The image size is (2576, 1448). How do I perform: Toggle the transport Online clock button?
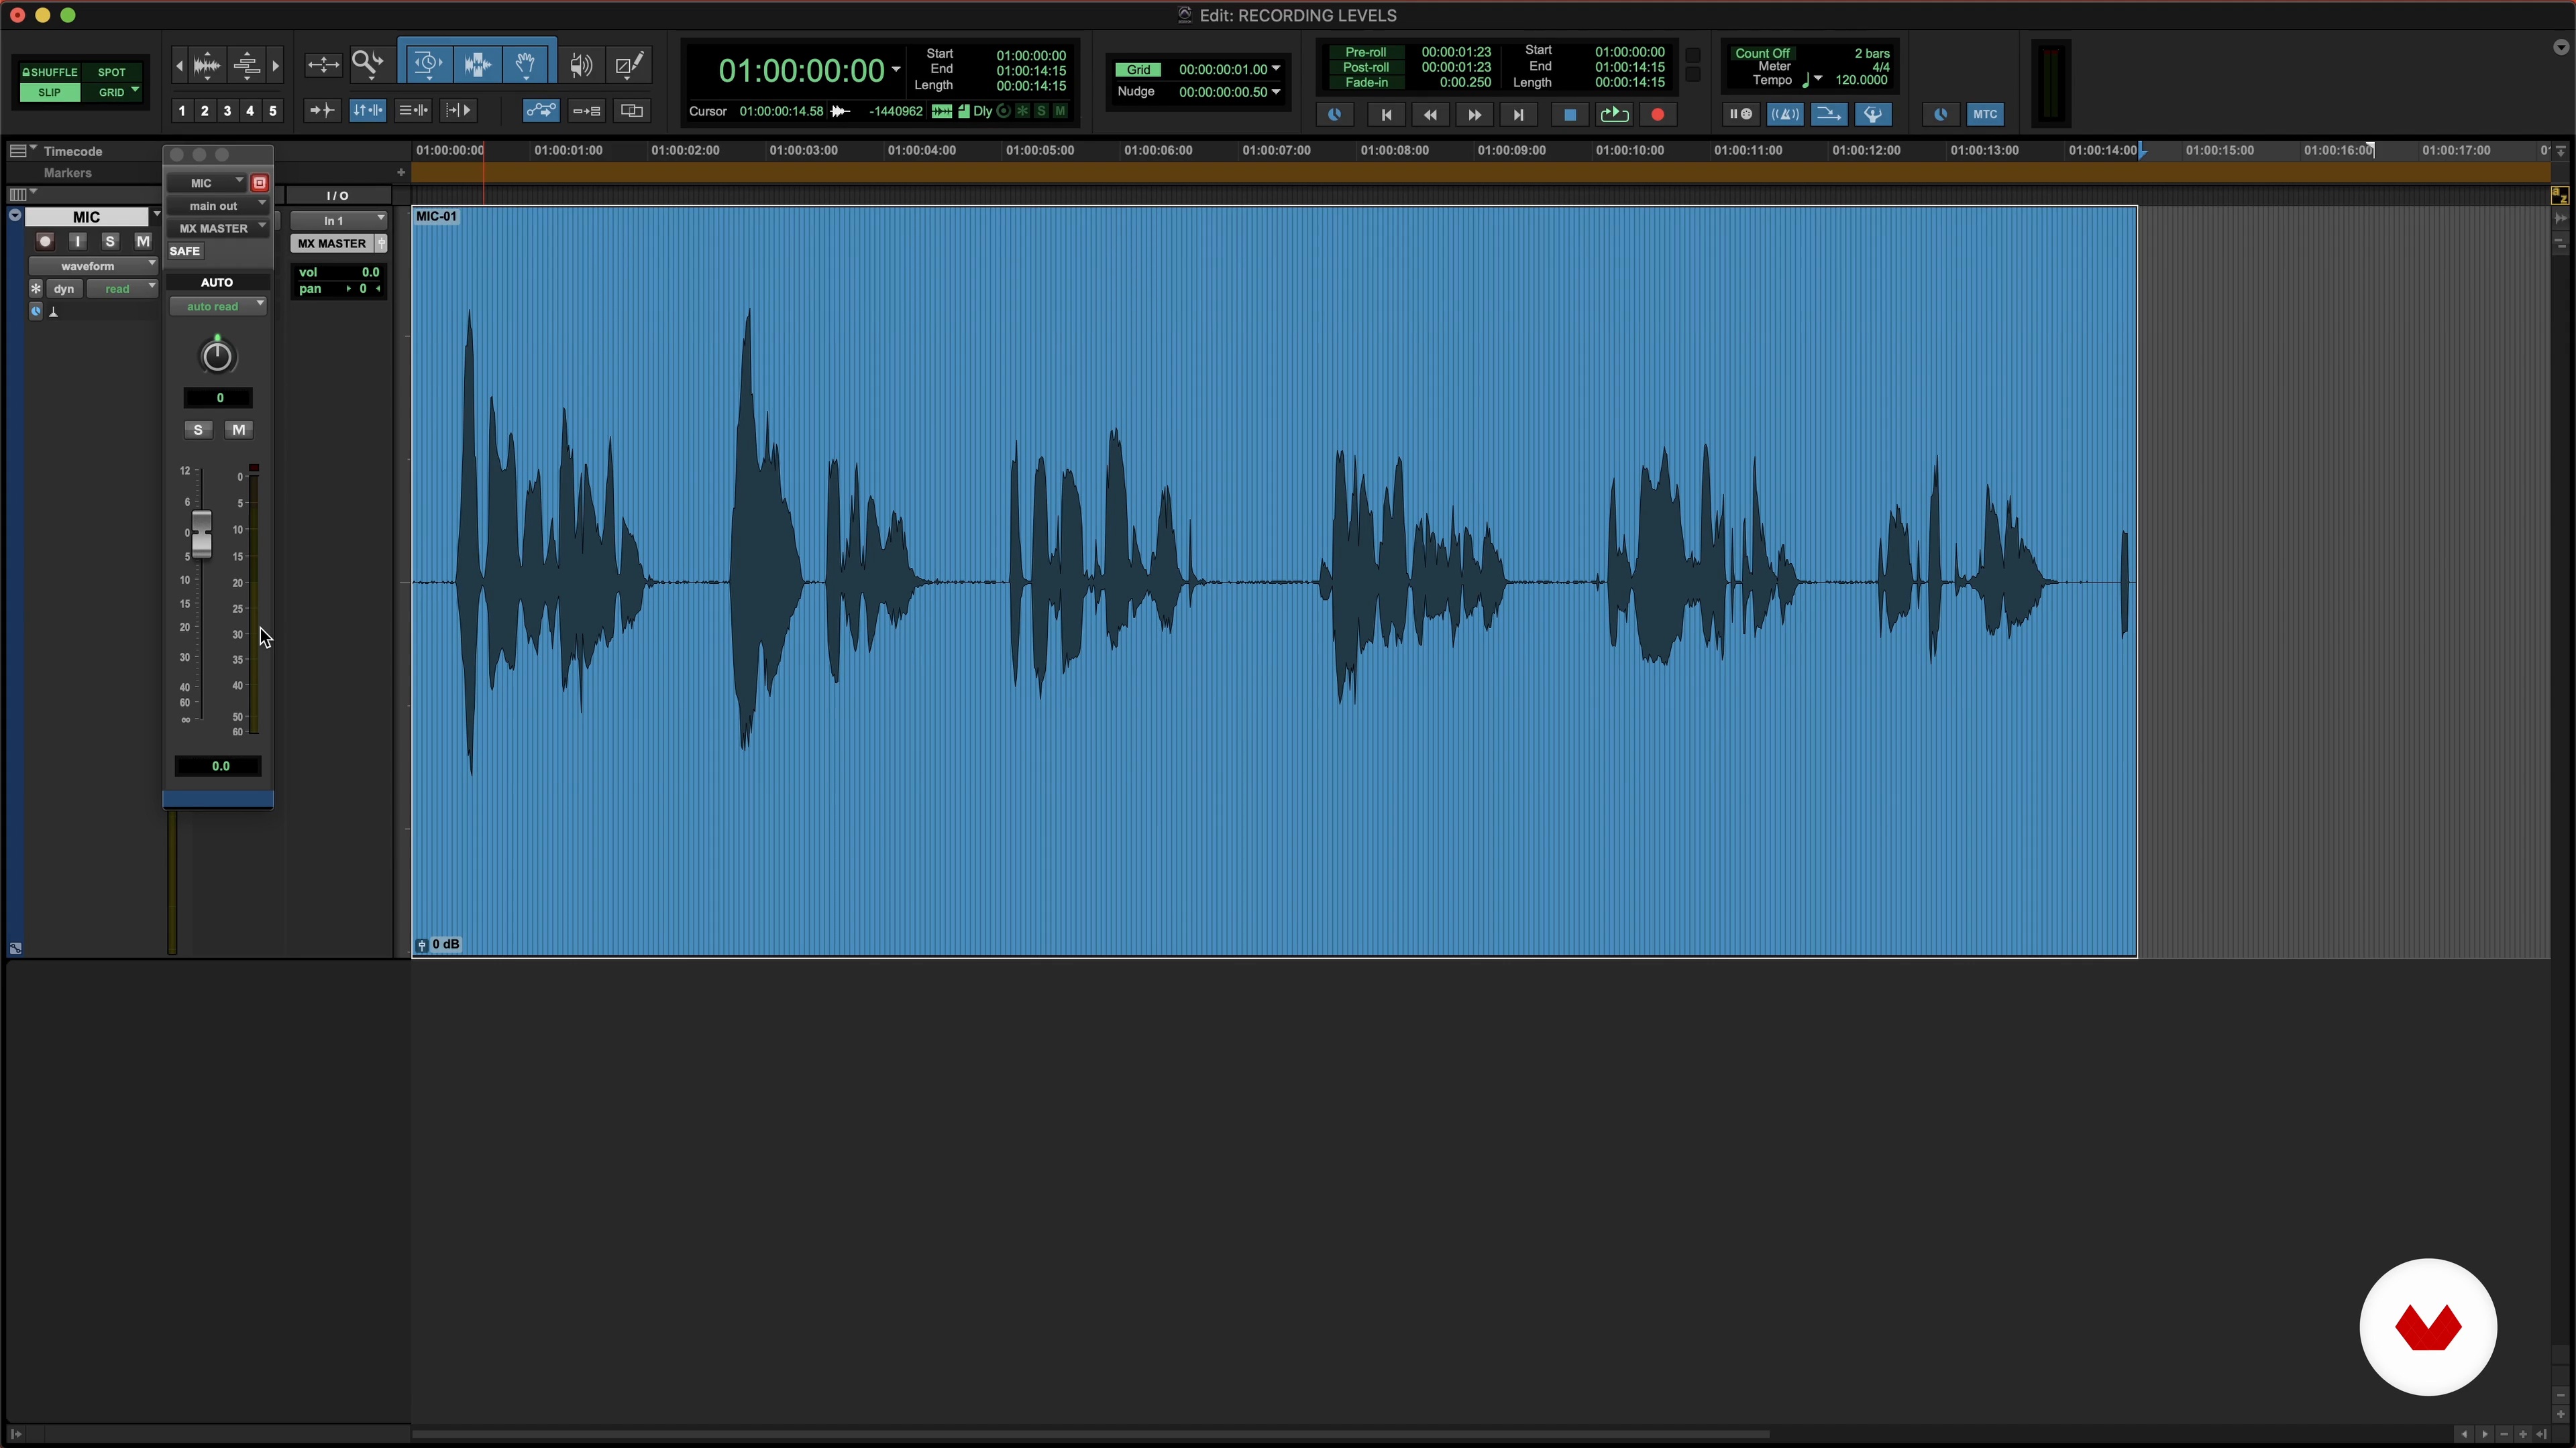pyautogui.click(x=1334, y=115)
